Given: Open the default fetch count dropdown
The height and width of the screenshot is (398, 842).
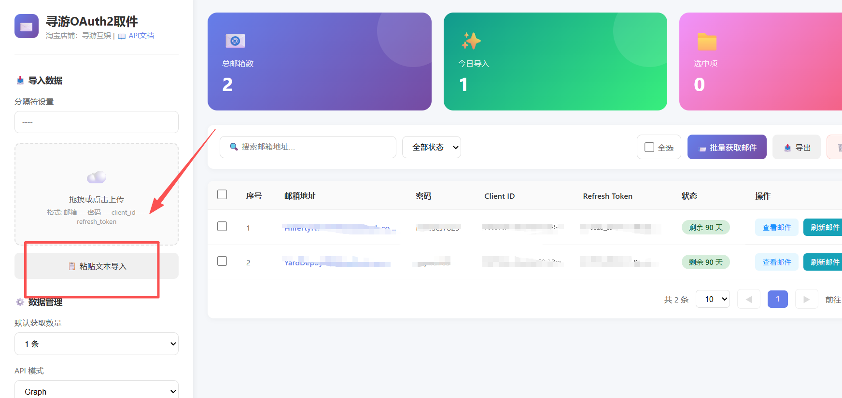Looking at the screenshot, I should click(97, 344).
